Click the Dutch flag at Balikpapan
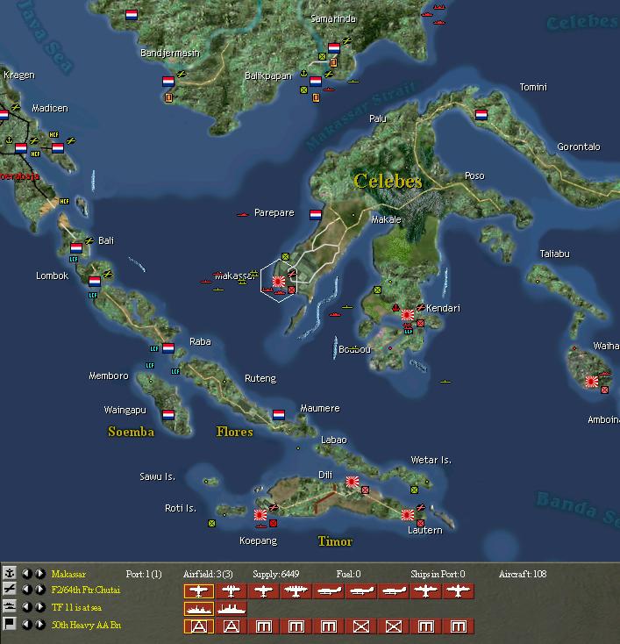The width and height of the screenshot is (620, 644). [316, 82]
